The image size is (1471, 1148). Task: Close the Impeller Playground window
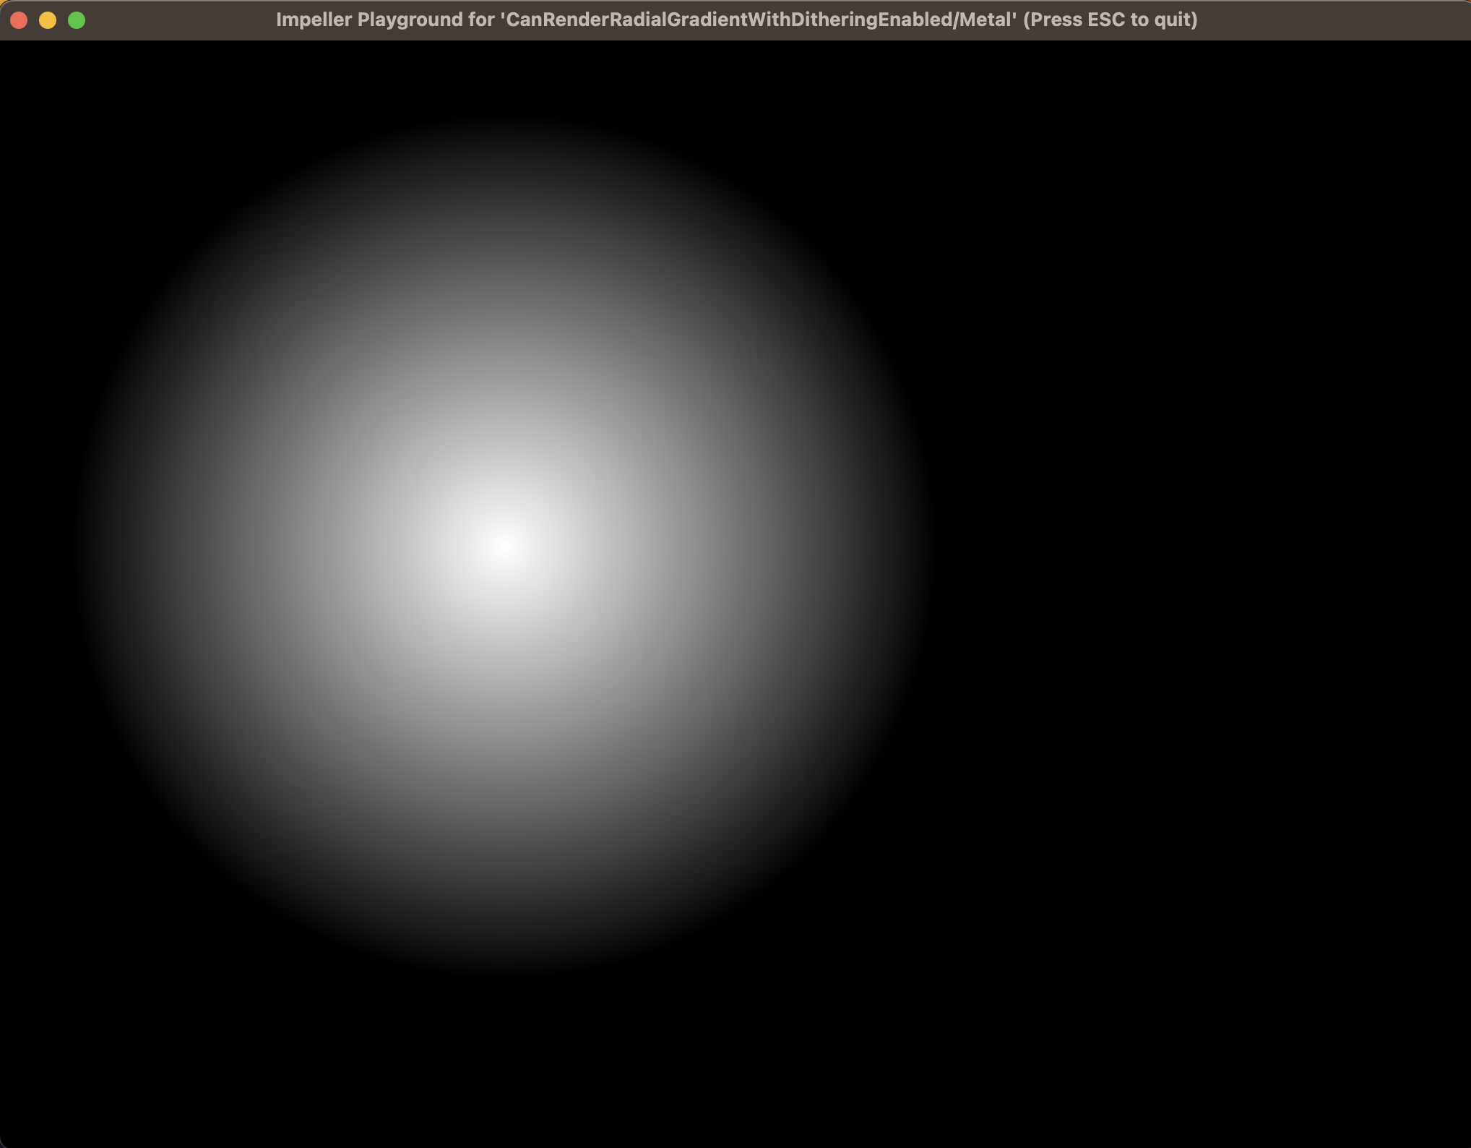tap(20, 20)
